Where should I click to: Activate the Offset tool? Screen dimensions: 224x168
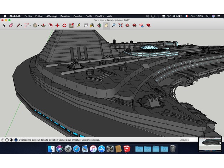[50, 26]
